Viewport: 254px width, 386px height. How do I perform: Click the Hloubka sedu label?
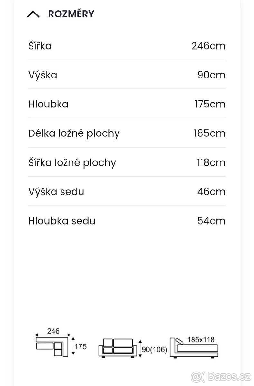click(62, 221)
